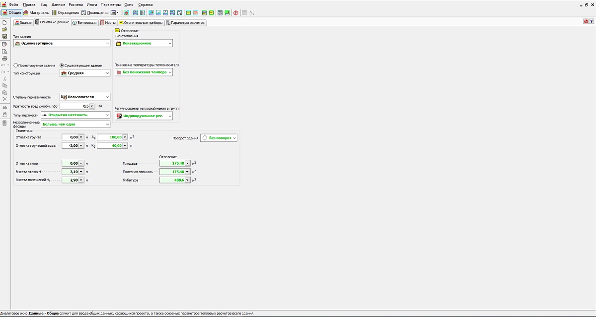Click the red help icon at top right
Image resolution: width=596 pixels, height=317 pixels.
pyautogui.click(x=586, y=22)
